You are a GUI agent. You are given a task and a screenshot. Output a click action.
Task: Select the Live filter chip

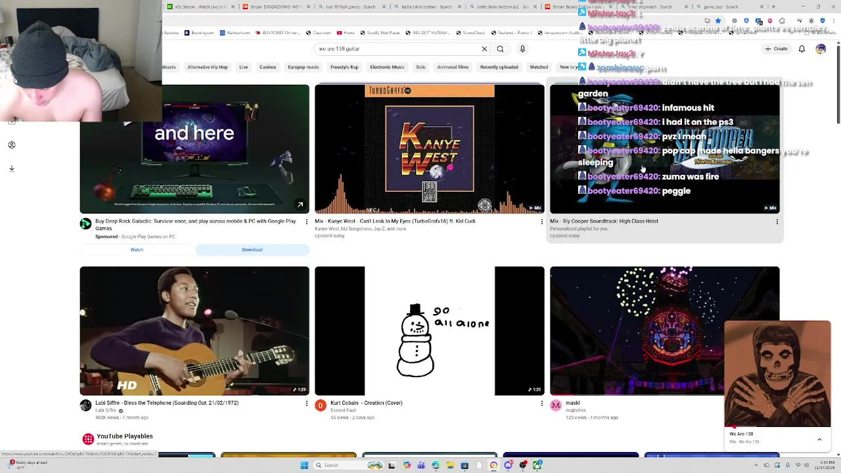(x=244, y=67)
